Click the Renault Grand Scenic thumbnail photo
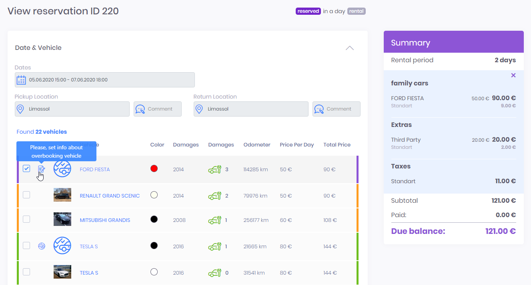The width and height of the screenshot is (531, 285). [x=62, y=195]
